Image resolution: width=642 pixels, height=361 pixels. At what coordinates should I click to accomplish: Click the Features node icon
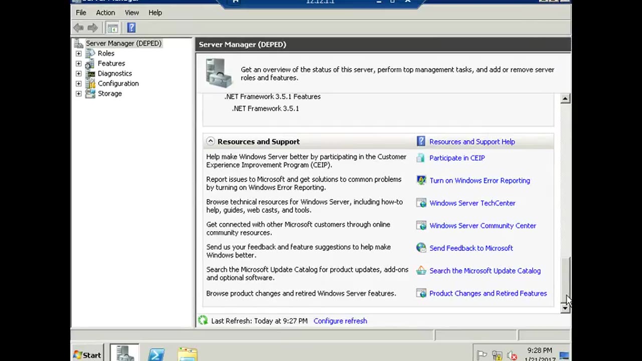coord(90,64)
